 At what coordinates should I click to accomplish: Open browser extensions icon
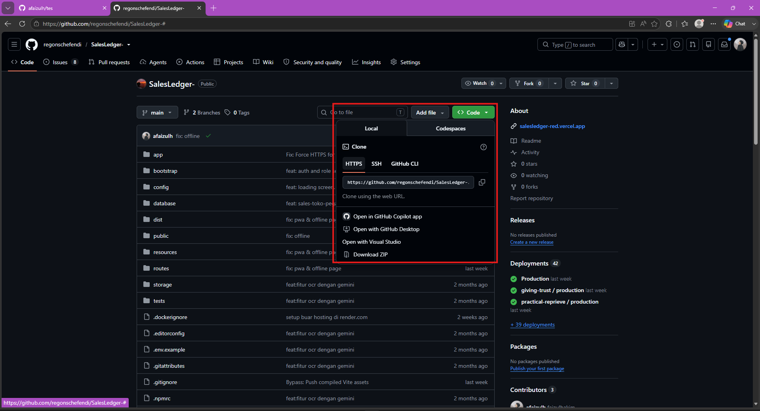point(669,24)
